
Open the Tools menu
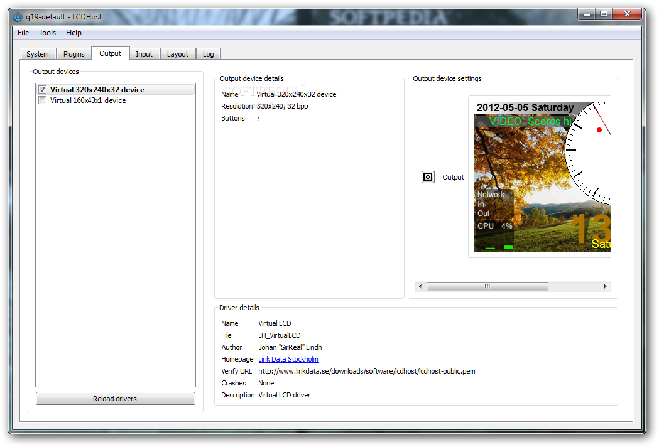(48, 33)
